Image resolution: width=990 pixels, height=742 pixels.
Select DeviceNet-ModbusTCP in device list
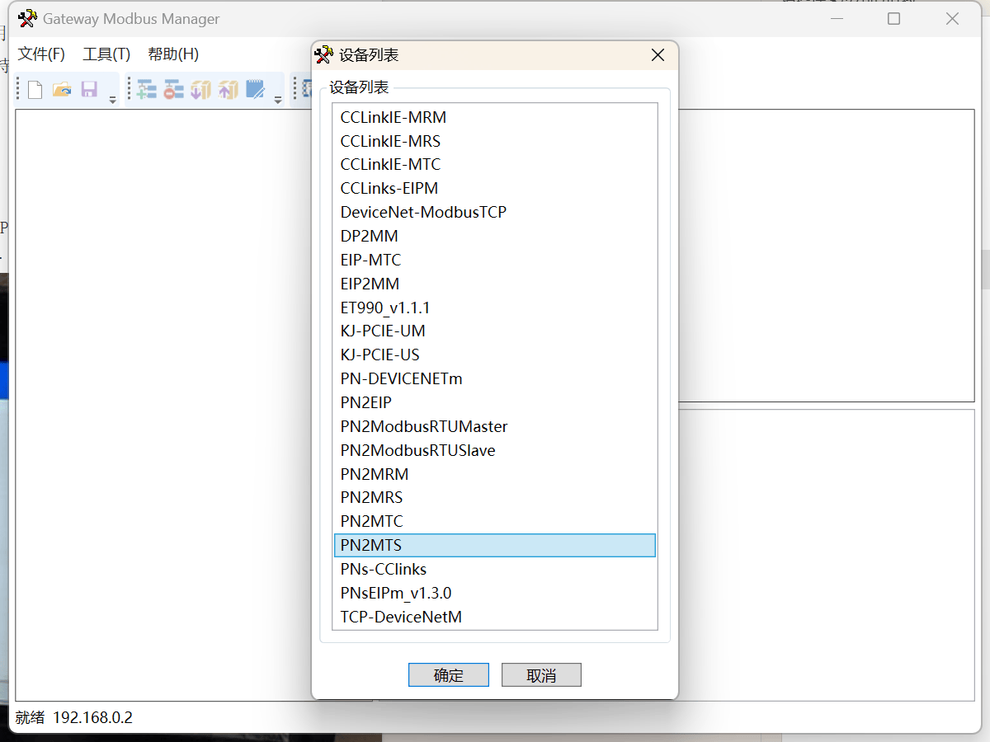(x=495, y=213)
